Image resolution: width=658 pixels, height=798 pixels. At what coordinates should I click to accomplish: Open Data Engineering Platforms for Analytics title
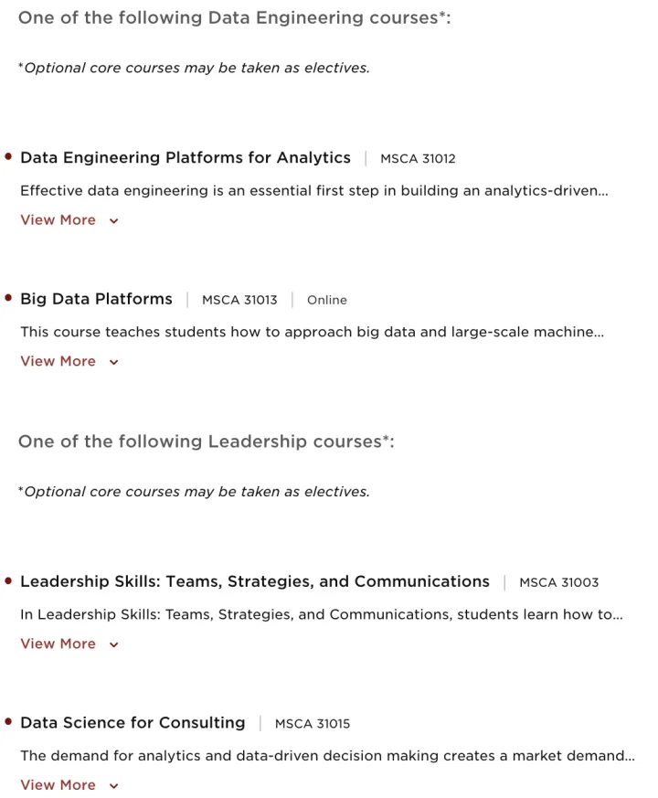pos(186,158)
